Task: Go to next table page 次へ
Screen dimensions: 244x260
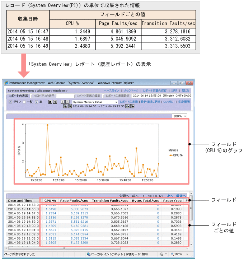Action: click(x=170, y=196)
